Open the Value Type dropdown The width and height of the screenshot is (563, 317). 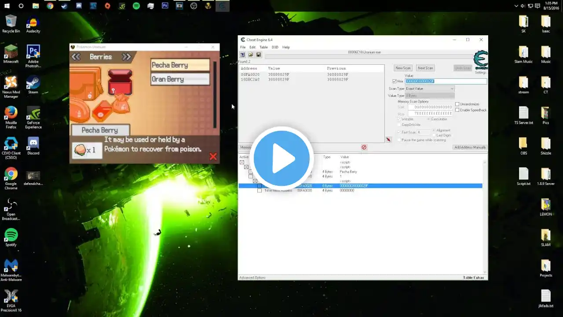(429, 96)
